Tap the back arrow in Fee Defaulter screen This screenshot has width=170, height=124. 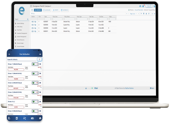coord(10,54)
